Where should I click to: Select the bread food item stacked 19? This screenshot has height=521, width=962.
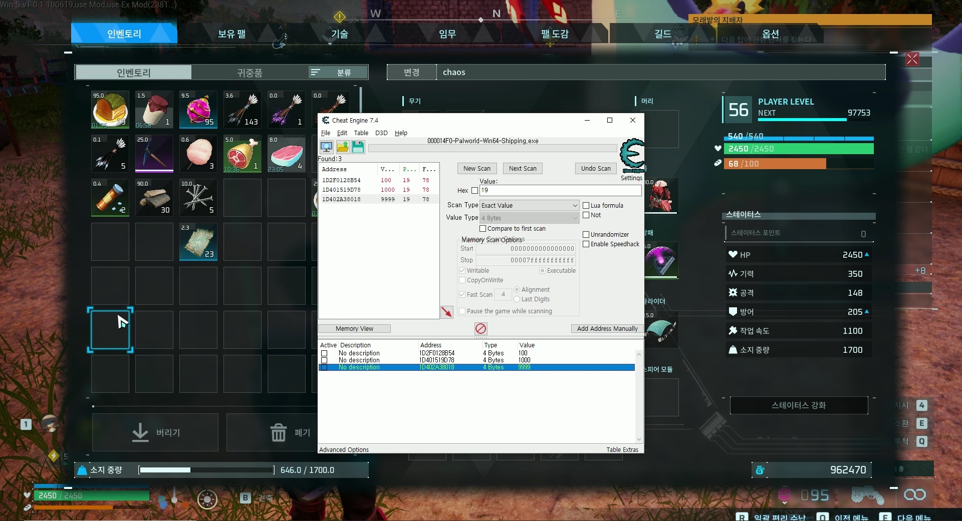tap(110, 110)
